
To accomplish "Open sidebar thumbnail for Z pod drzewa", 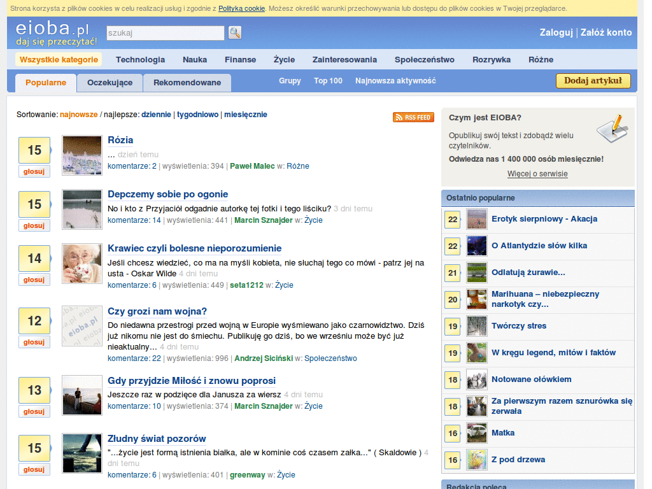I will pos(476,460).
